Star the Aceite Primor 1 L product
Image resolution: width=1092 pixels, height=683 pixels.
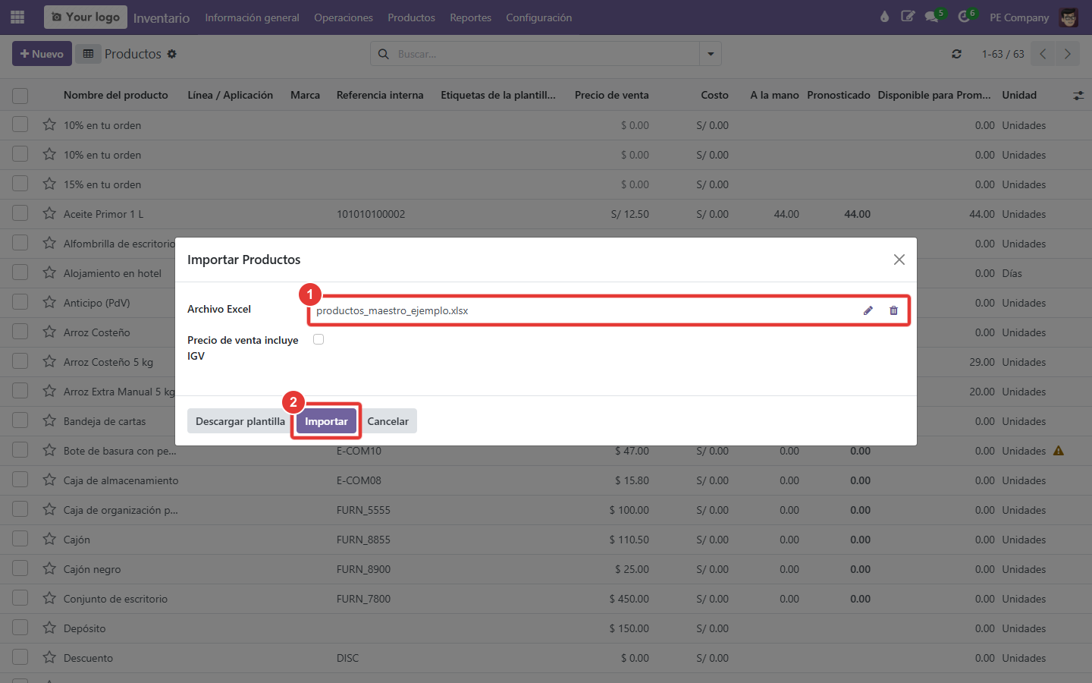[49, 213]
